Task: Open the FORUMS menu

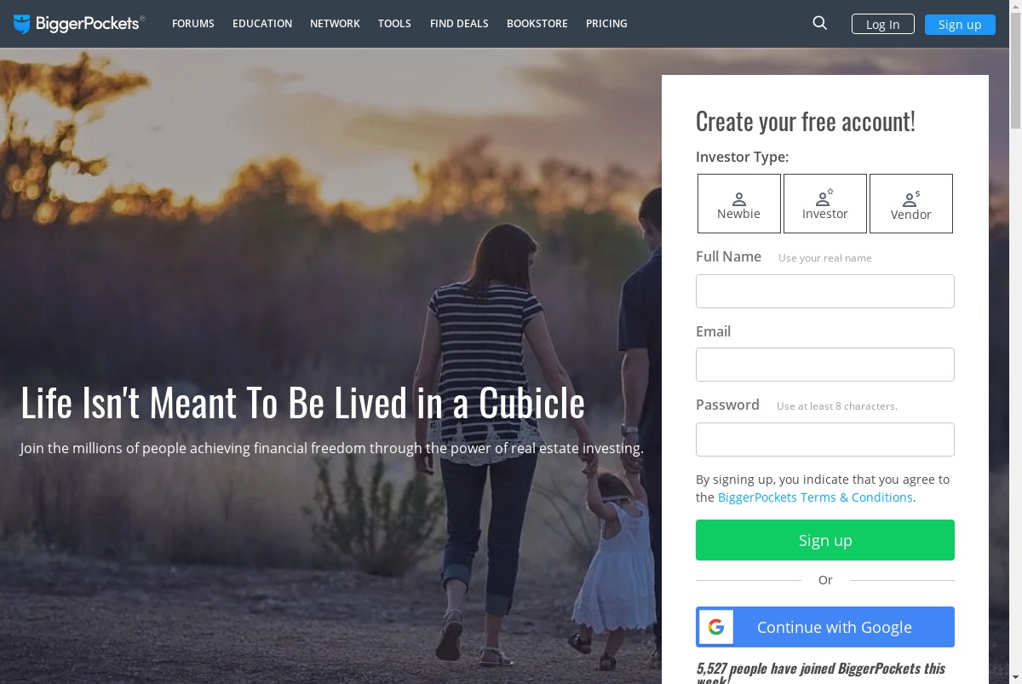Action: pos(193,24)
